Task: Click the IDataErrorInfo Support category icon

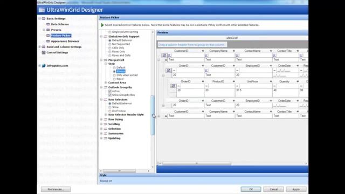Action: (x=106, y=37)
